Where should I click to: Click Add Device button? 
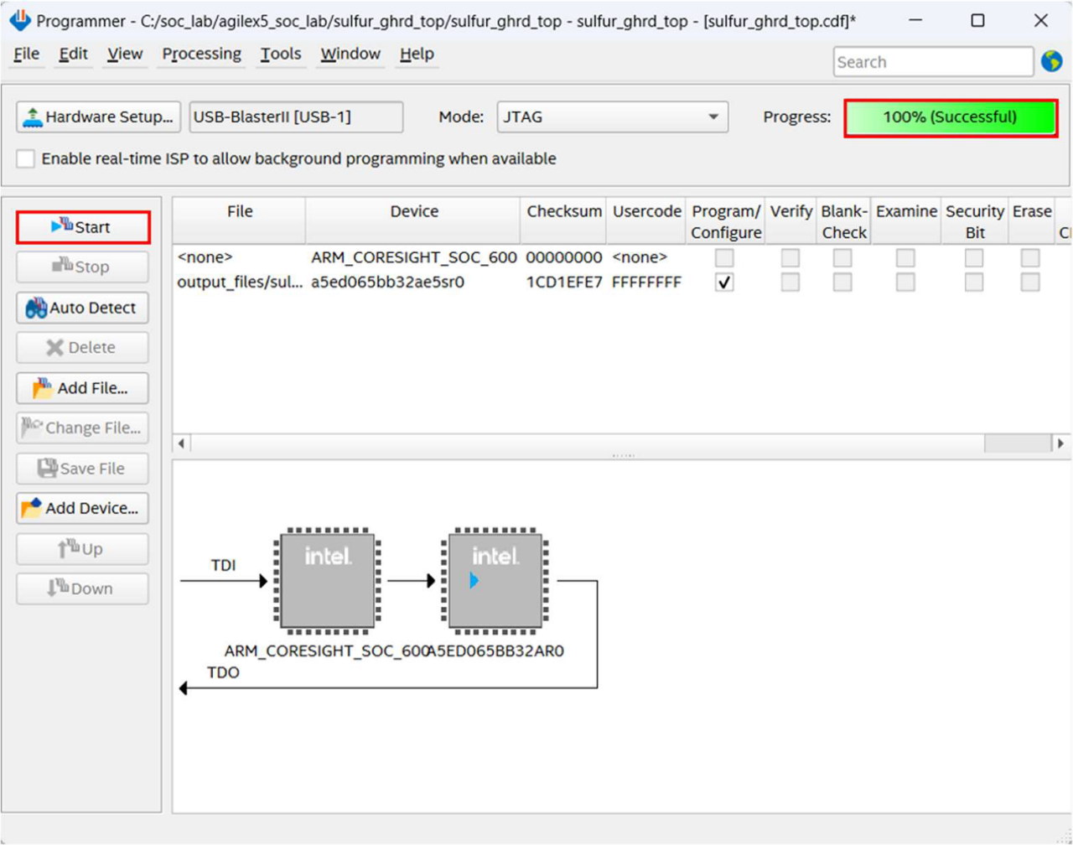coord(82,508)
